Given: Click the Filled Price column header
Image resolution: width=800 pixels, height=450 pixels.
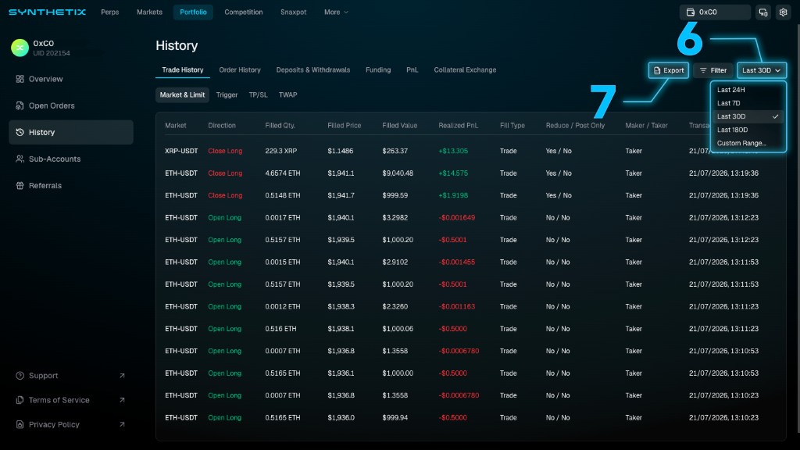Looking at the screenshot, I should 345,126.
